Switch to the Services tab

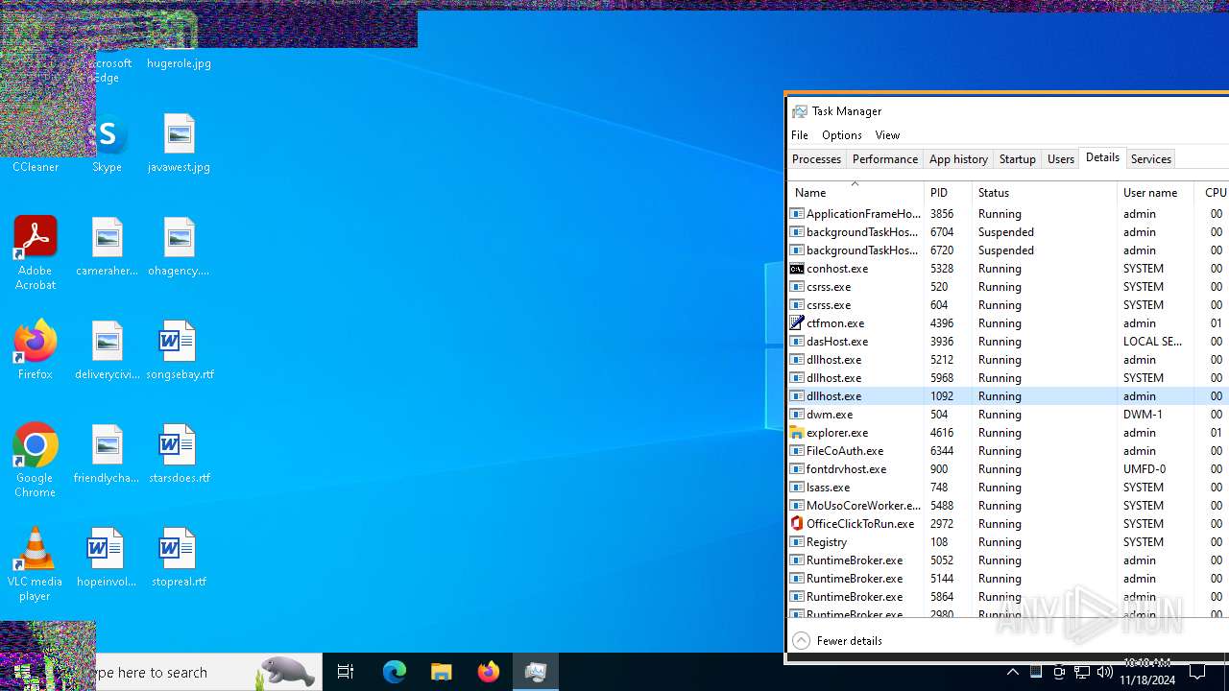point(1150,159)
